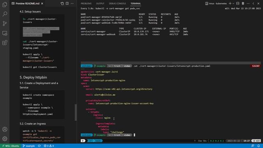Create a new terminal with plus icon
The height and width of the screenshot is (148, 263).
pos(230,4)
